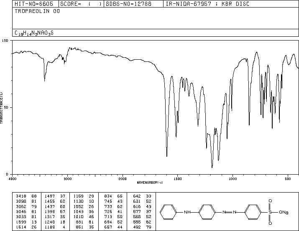Click the IR-NIDA-67957 KBr disc label
Image resolution: width=299 pixels, height=231 pixels.
(x=207, y=4)
